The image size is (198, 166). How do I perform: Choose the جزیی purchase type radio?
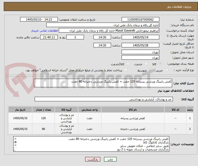(x=167, y=70)
